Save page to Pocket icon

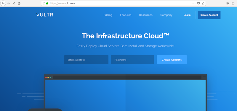coord(198,3)
